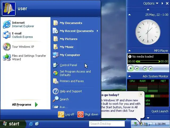The width and height of the screenshot is (170, 128).
Task: Close the sidebar with X
Action: coord(167,3)
